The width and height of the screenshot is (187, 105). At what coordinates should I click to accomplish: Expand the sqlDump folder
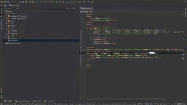click(6, 33)
